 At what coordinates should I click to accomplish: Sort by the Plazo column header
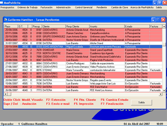point(11,26)
